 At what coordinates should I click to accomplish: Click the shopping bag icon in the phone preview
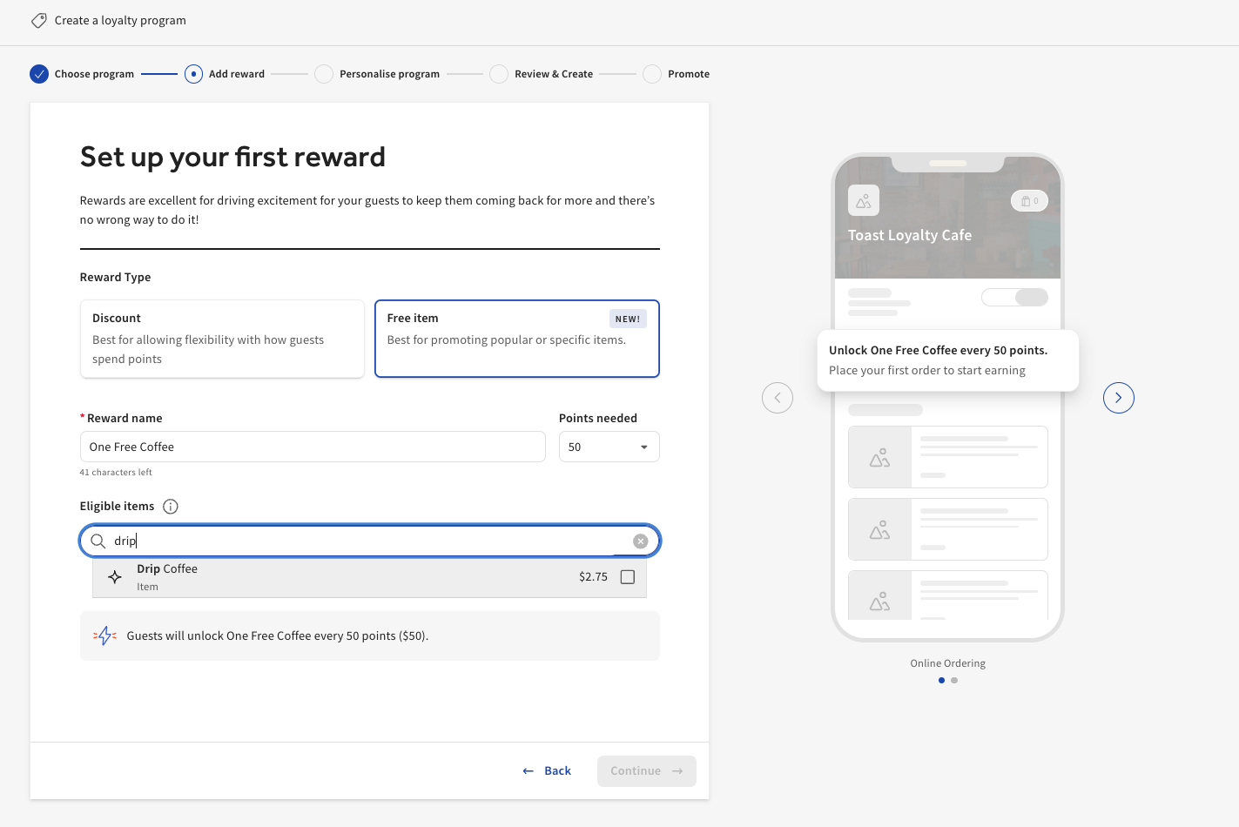pyautogui.click(x=1029, y=200)
